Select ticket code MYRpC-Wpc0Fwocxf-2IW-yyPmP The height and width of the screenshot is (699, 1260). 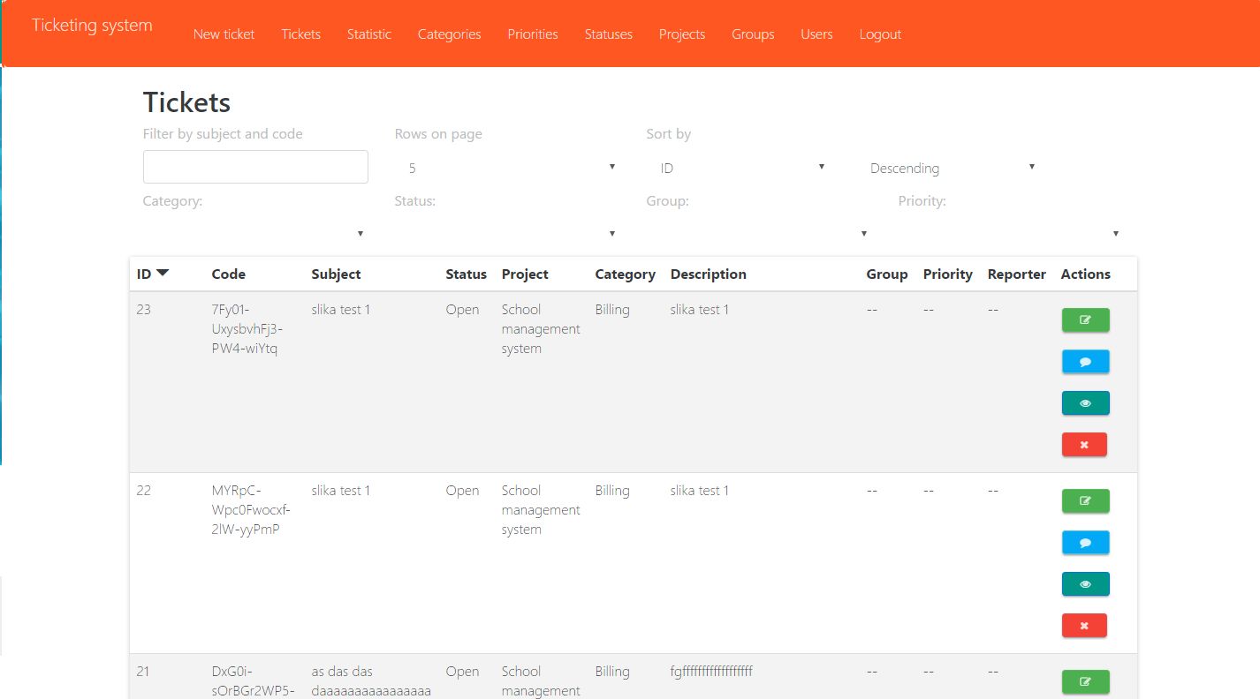pyautogui.click(x=251, y=510)
